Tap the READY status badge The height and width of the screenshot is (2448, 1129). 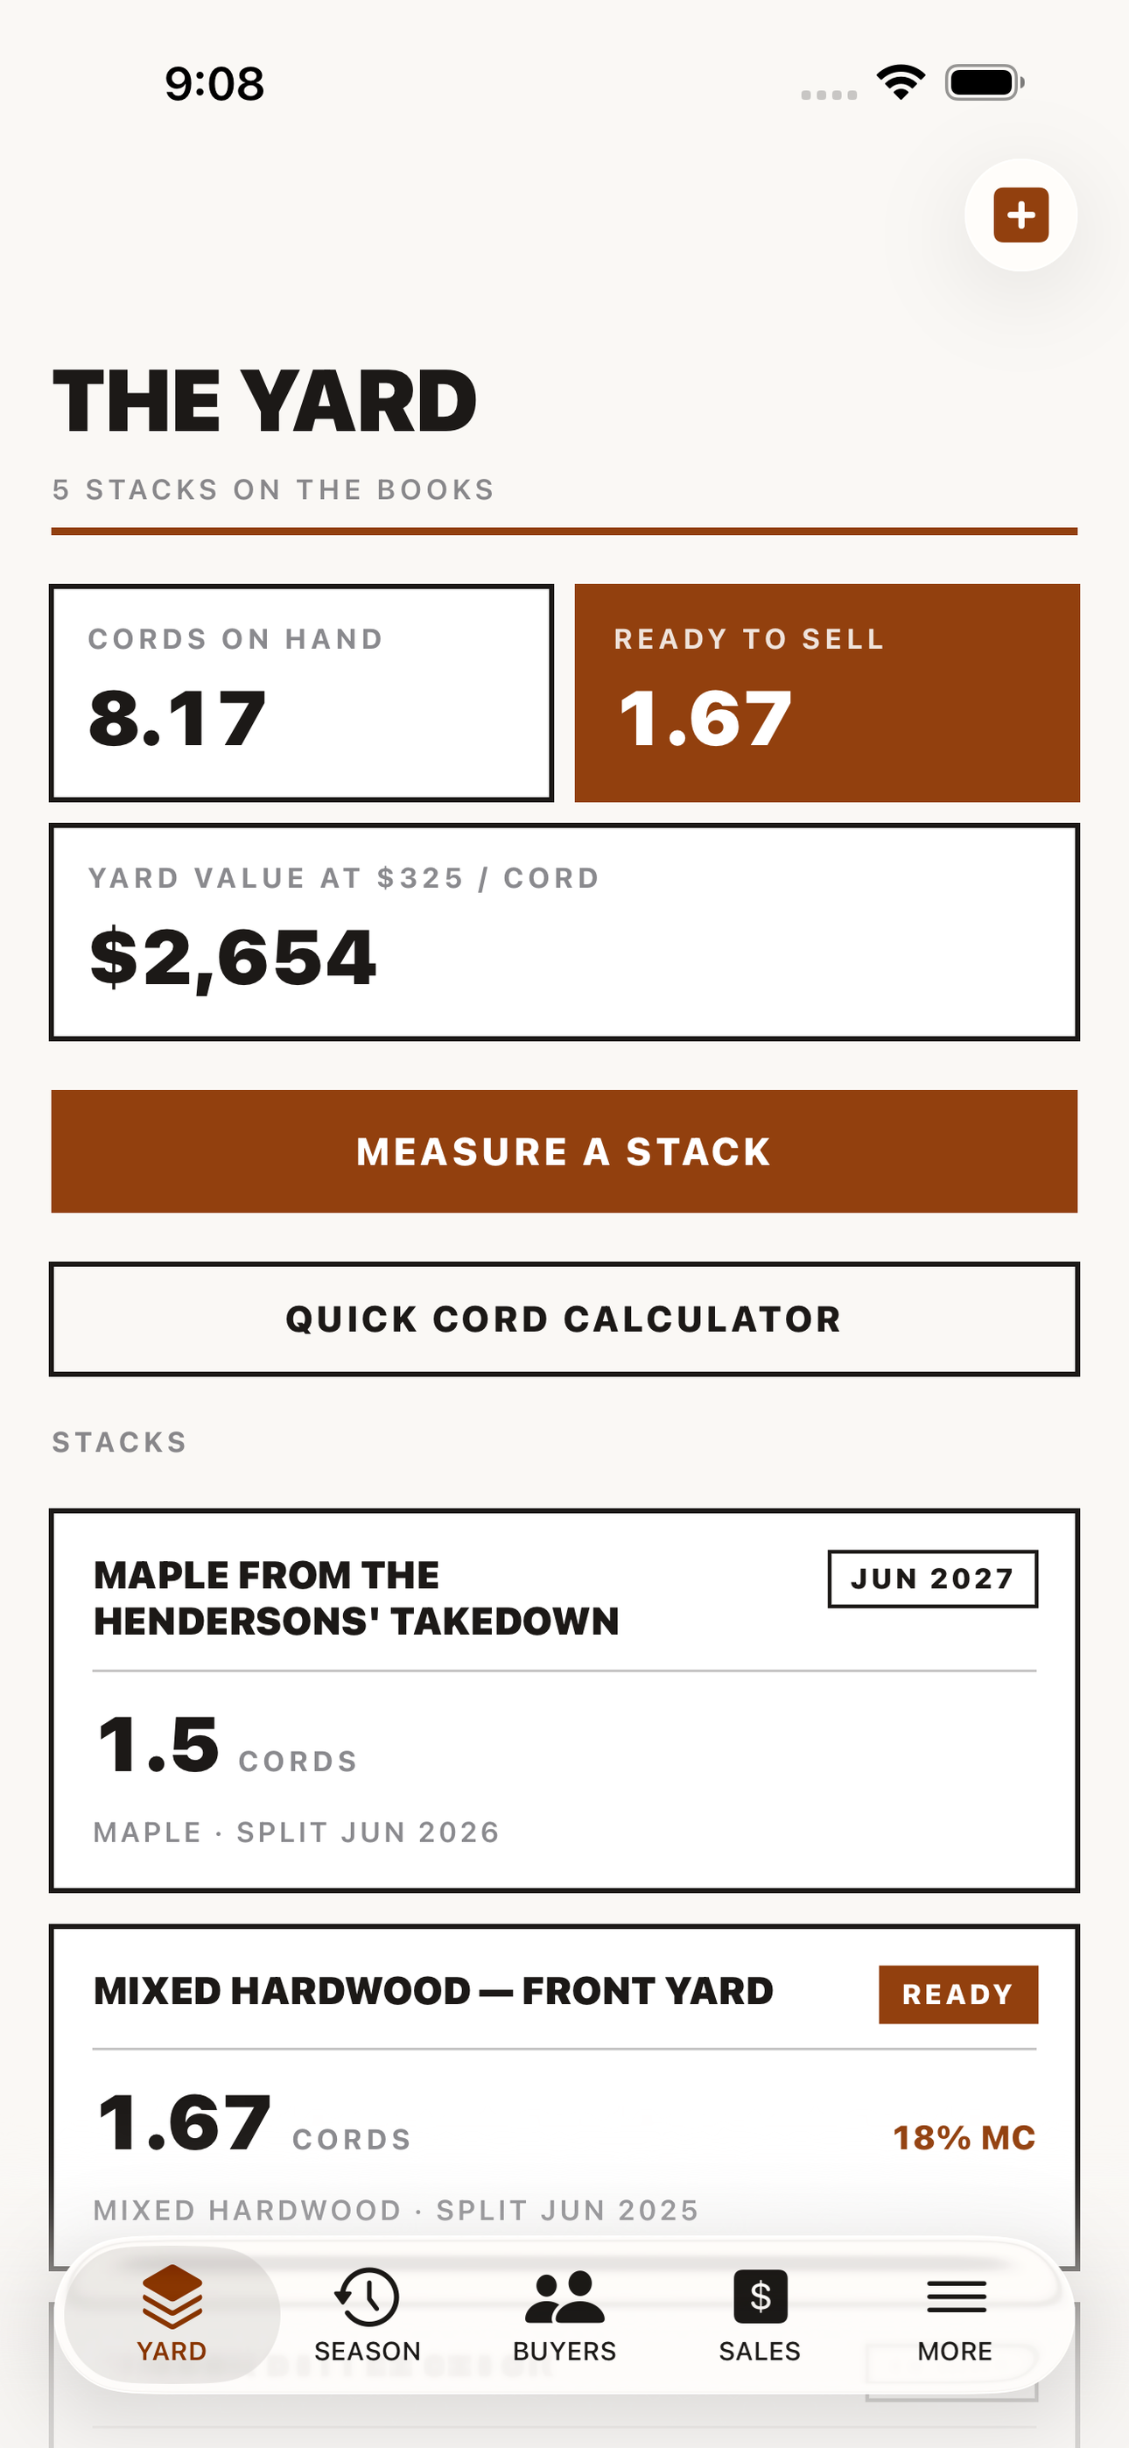[958, 1994]
